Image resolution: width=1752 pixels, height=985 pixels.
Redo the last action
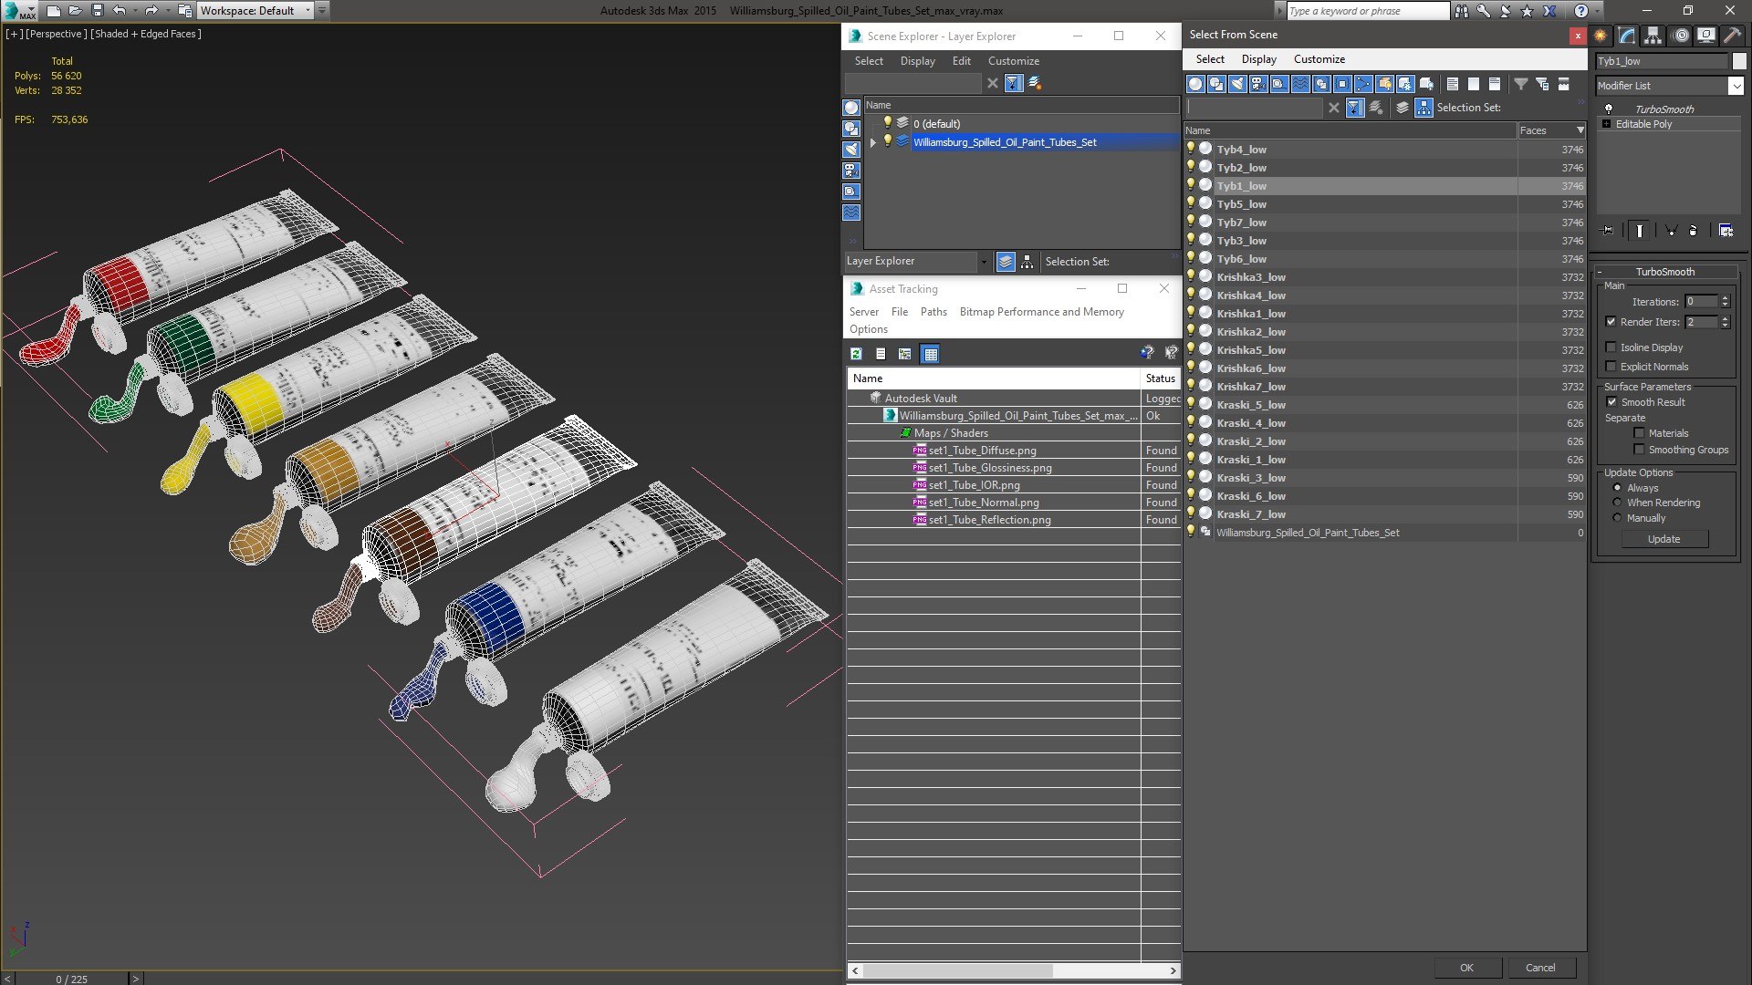point(151,11)
